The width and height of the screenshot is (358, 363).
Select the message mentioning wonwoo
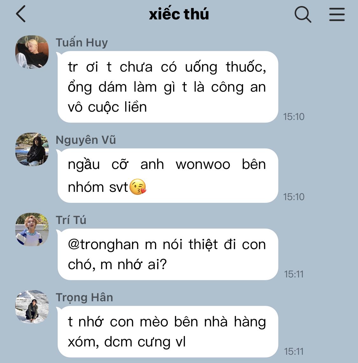coord(168,176)
